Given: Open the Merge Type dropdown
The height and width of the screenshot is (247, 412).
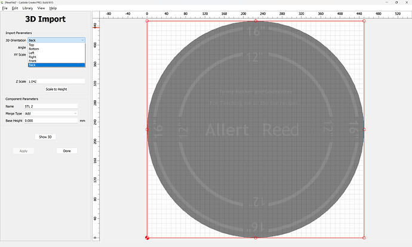Looking at the screenshot, I should tap(51, 113).
